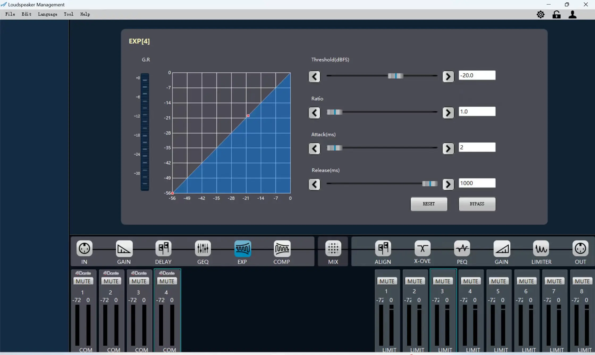595x355 pixels.
Task: Click the Release value field 1000
Action: 477,183
